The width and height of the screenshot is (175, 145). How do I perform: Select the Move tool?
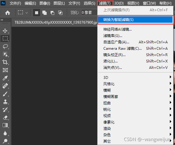5,31
